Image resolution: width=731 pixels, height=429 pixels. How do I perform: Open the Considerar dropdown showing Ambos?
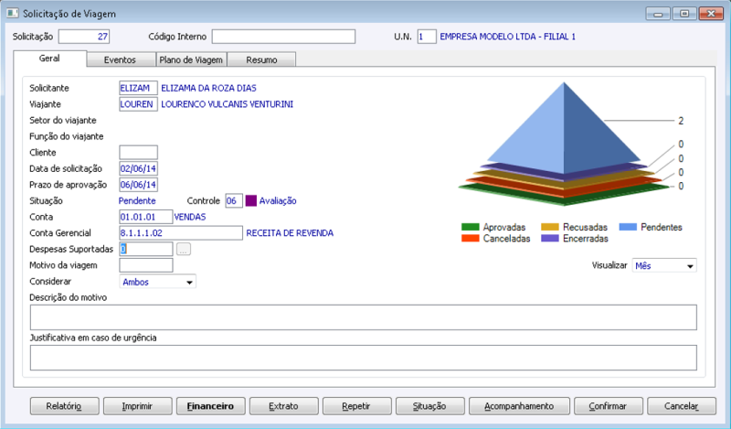coord(157,282)
